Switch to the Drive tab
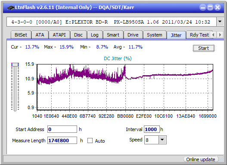The image size is (227, 165). pyautogui.click(x=133, y=35)
